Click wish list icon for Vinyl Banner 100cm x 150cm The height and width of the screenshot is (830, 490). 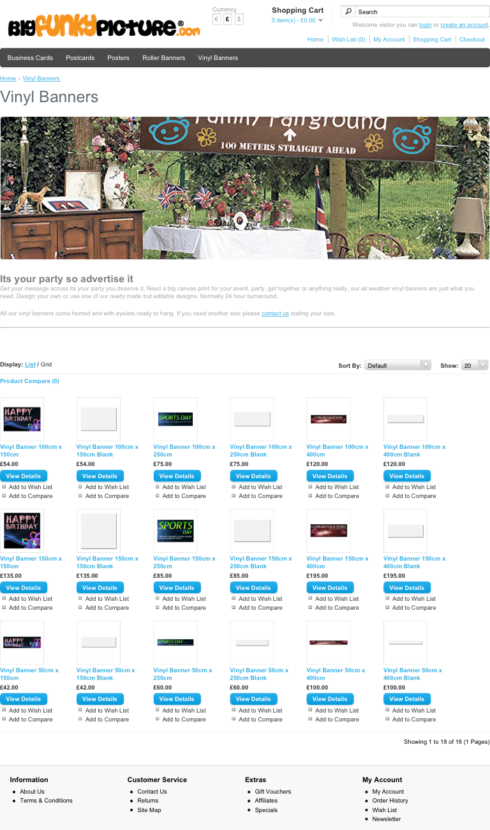tap(4, 487)
